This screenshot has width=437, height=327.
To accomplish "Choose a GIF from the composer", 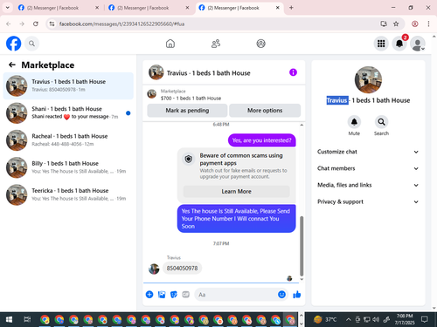I will tap(186, 295).
